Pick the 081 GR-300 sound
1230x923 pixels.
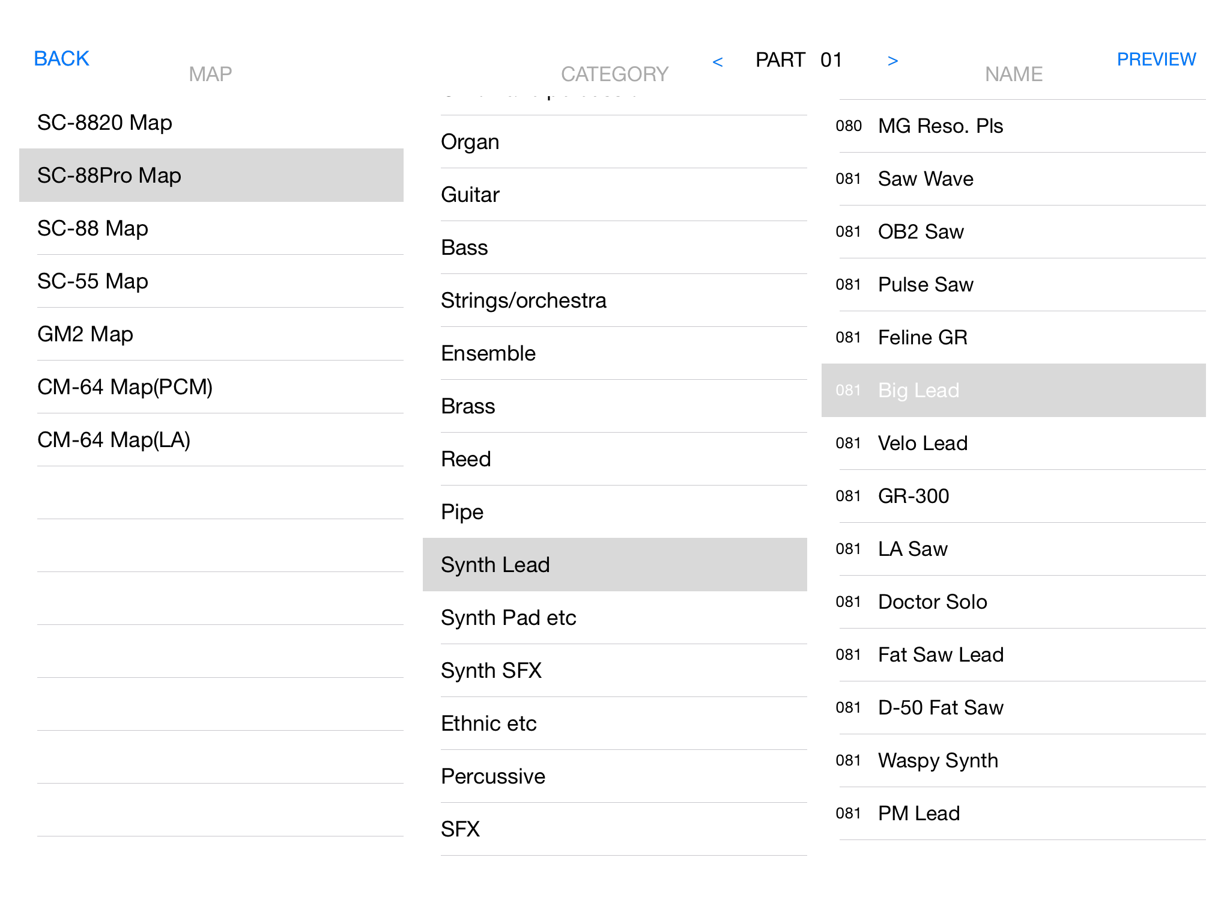(x=1014, y=496)
